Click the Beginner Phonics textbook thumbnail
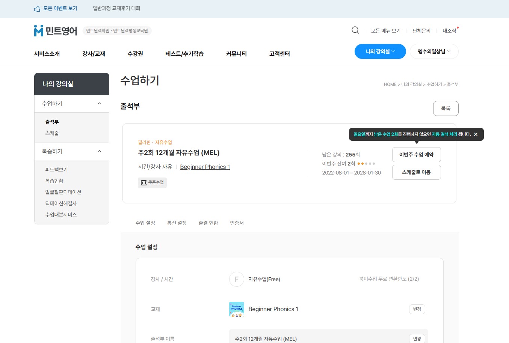 (236, 309)
